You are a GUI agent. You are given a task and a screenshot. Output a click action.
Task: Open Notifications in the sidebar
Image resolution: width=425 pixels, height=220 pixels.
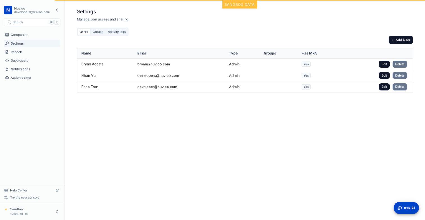pyautogui.click(x=32, y=69)
